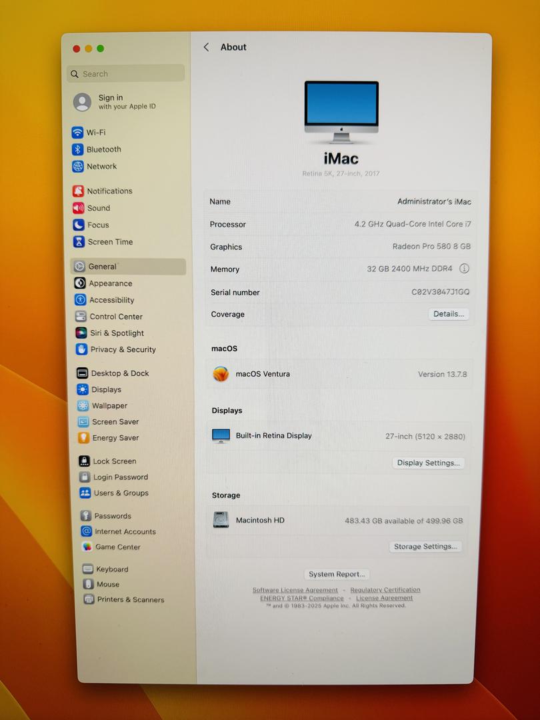Go back using the chevron arrow
Viewport: 540px width, 720px height.
[206, 47]
